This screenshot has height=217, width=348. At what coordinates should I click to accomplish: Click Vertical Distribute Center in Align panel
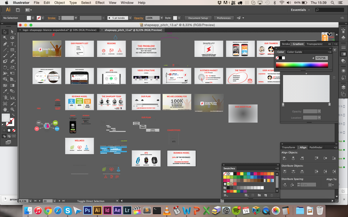coord(293,171)
